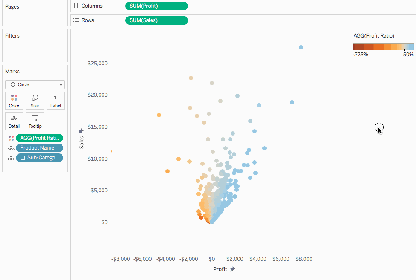Click the Profit Ratio color gradient legend

[384, 47]
